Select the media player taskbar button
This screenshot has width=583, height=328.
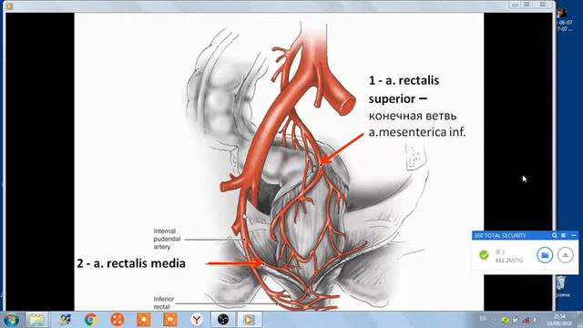(x=249, y=320)
